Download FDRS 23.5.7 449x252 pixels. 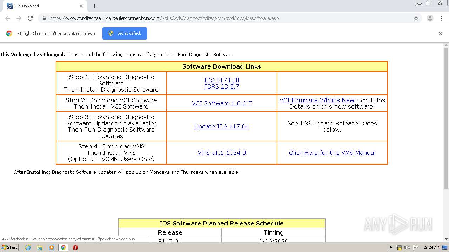click(x=222, y=86)
